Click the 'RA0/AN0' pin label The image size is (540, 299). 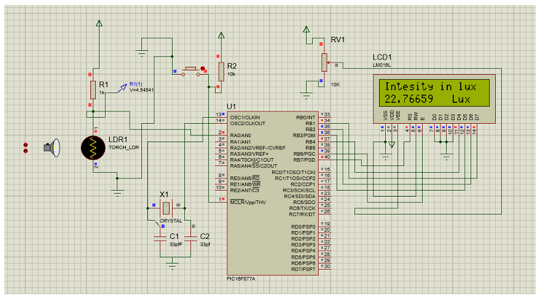coord(240,135)
